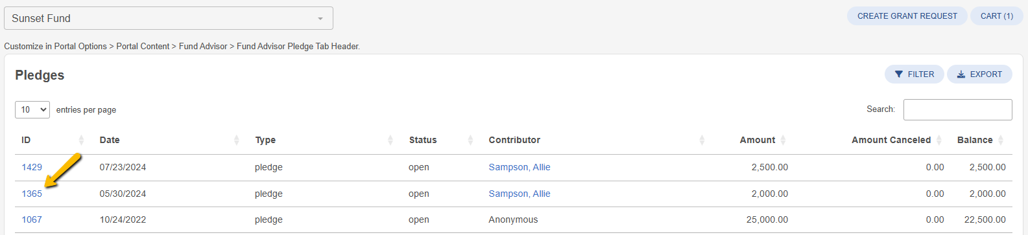Open the Sunset Fund selector dropdown
The width and height of the screenshot is (1028, 235).
pyautogui.click(x=169, y=18)
